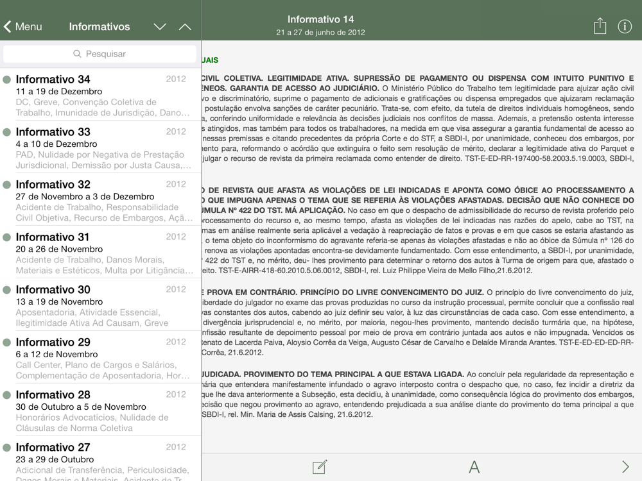Tap heading 'GARANTIA DE ACESSO AO JUDICIÁRIO.'
The width and height of the screenshot is (642, 481).
[304, 89]
